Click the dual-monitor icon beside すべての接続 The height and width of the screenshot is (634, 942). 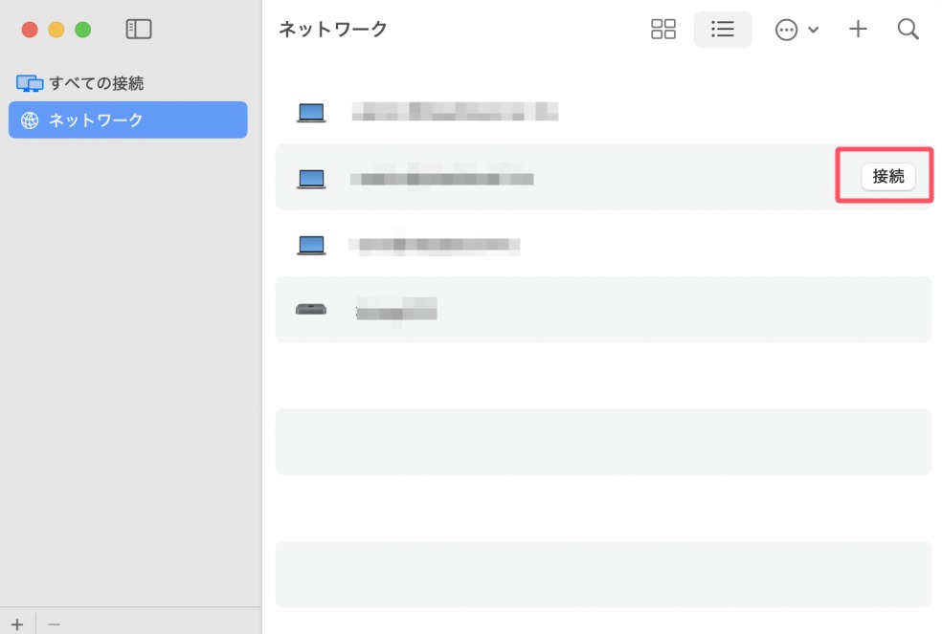pyautogui.click(x=30, y=83)
